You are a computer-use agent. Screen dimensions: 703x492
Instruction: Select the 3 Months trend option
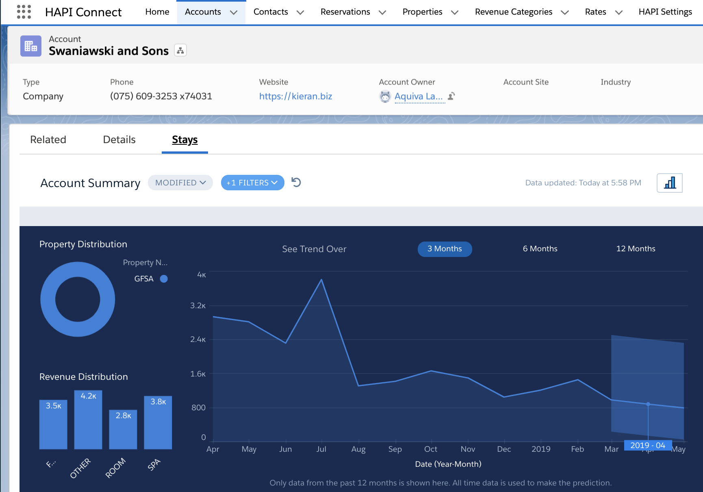pyautogui.click(x=445, y=249)
